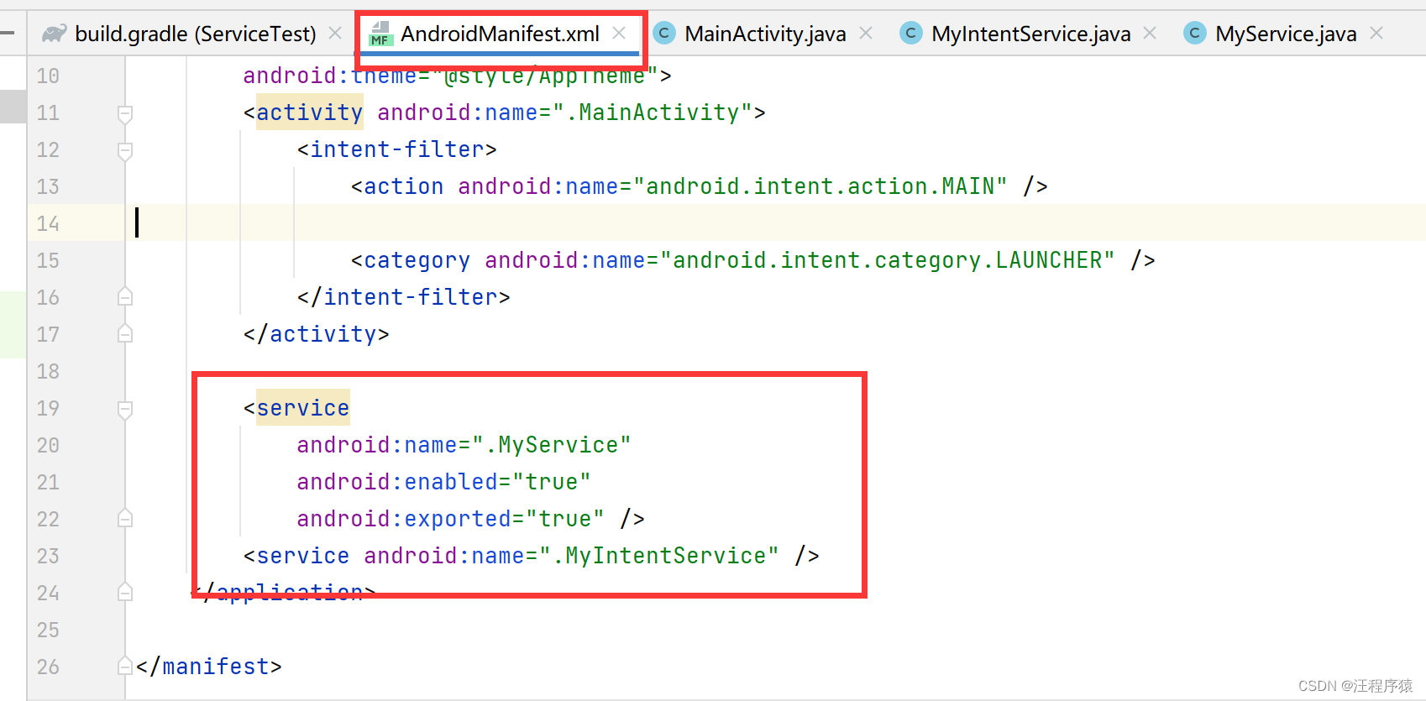Viewport: 1426px width, 701px height.
Task: Click the closing '/manifest' tag
Action: (x=208, y=667)
